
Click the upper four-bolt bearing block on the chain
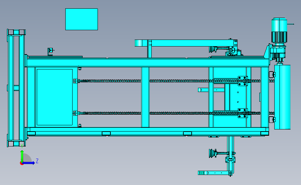pos(243,81)
